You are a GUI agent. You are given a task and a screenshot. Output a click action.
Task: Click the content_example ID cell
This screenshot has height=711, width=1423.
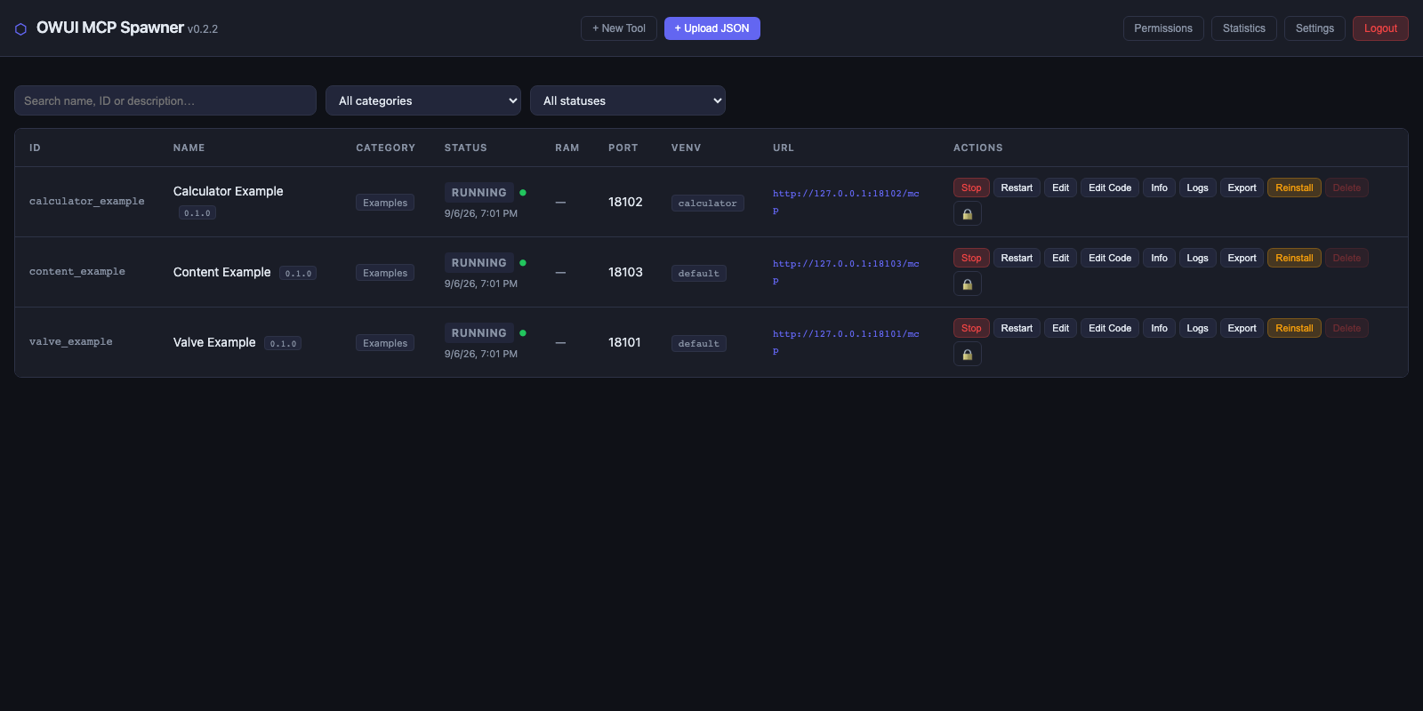pyautogui.click(x=77, y=272)
